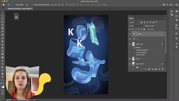Image resolution: width=179 pixels, height=101 pixels.
Task: Click the delete layer trash icon
Action: coord(162,69)
